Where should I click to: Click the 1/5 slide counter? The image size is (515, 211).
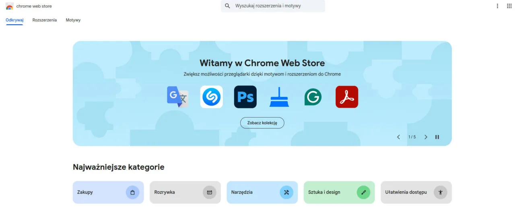click(412, 137)
